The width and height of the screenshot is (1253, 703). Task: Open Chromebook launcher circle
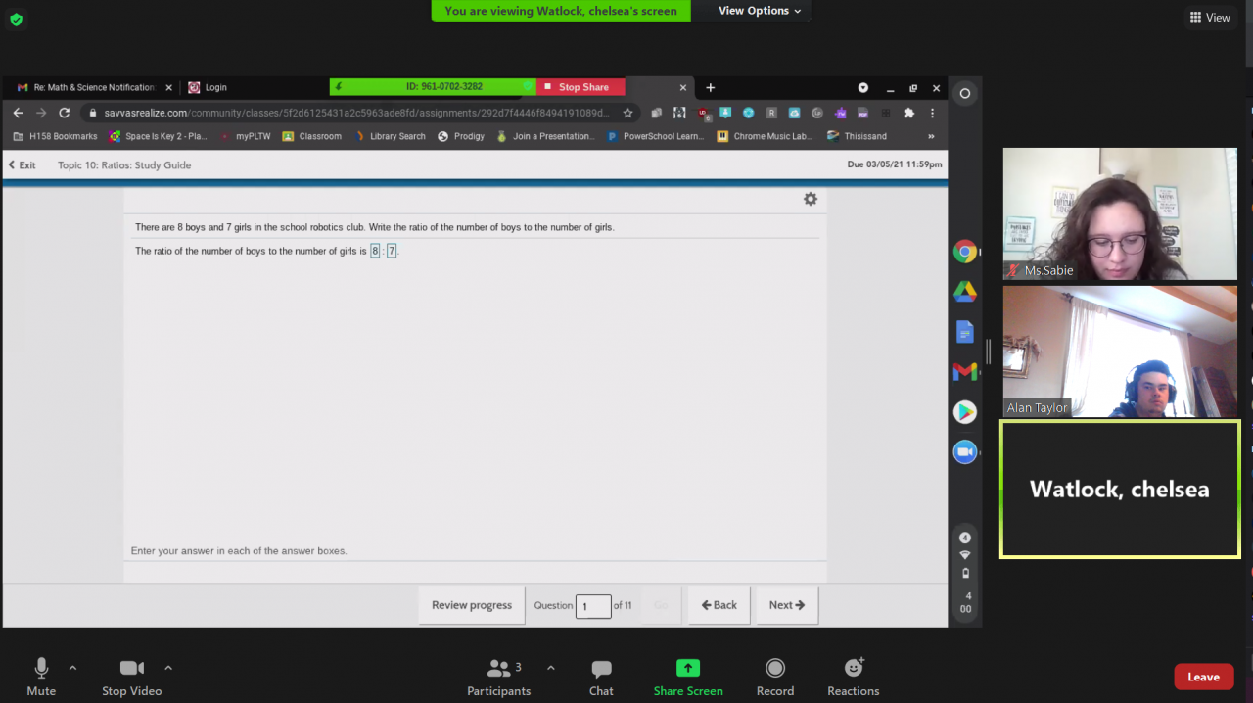965,94
